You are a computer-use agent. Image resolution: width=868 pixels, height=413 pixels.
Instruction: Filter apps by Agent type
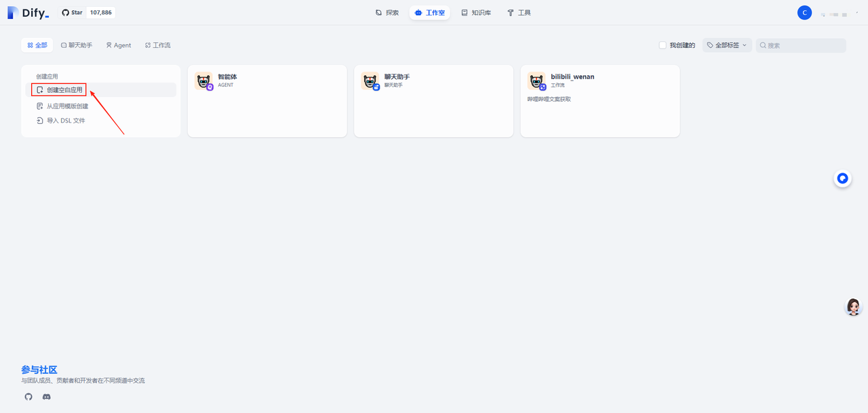pyautogui.click(x=118, y=45)
